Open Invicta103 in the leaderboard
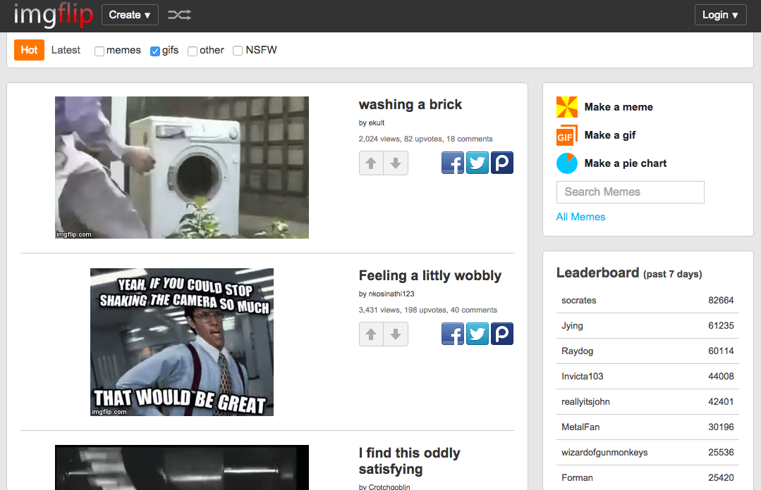 (x=583, y=376)
